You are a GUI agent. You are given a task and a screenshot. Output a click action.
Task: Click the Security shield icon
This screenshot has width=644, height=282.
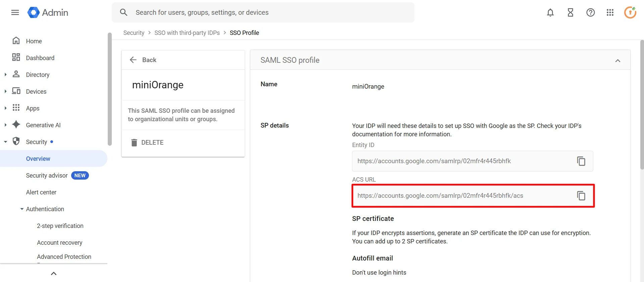16,141
